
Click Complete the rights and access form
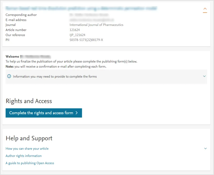click(44, 113)
